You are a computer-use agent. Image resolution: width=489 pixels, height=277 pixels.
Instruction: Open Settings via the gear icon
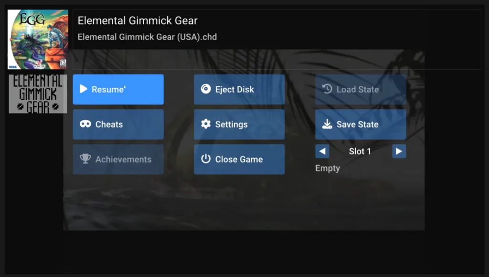pyautogui.click(x=206, y=124)
